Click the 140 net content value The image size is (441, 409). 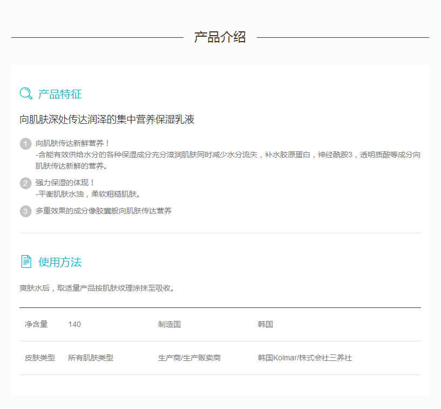(74, 324)
